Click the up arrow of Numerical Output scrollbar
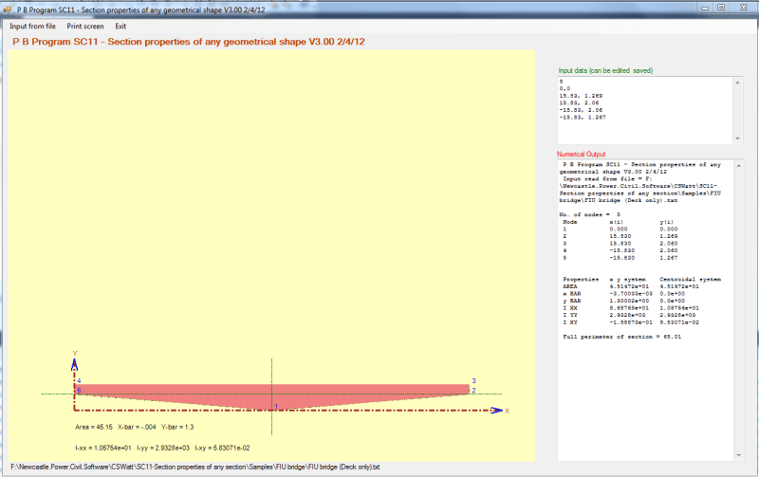Image resolution: width=759 pixels, height=477 pixels. tap(739, 166)
